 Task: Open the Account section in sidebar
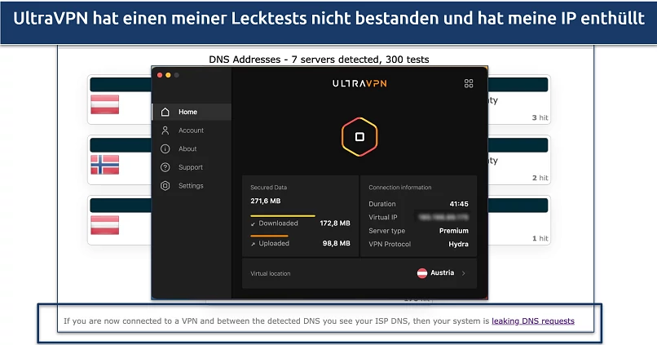pos(192,130)
